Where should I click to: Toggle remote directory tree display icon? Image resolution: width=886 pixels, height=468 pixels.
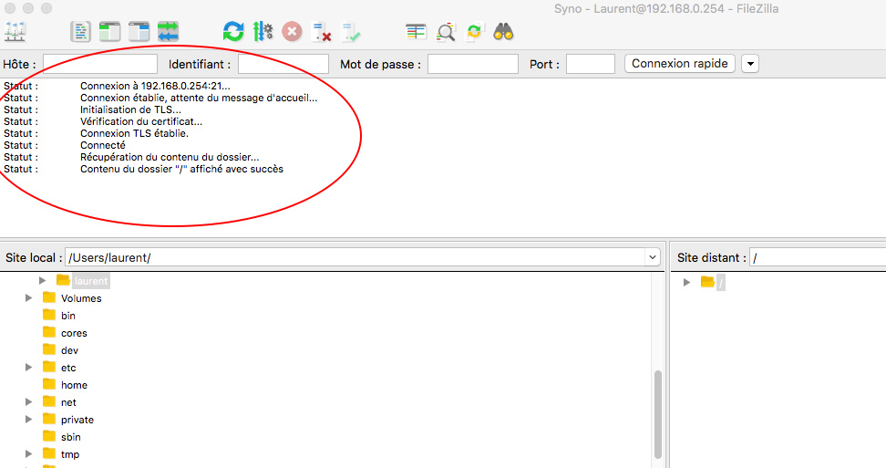coord(139,32)
